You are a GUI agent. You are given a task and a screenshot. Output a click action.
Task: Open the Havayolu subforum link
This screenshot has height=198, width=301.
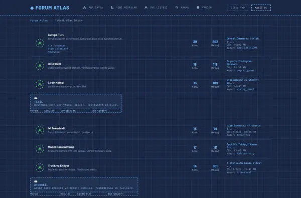pyautogui.click(x=54, y=52)
